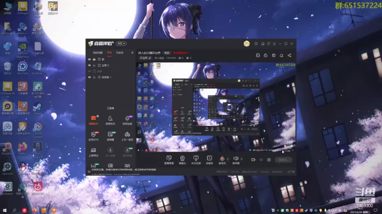
Task: Toggle the lock on the top source row
Action: 94,59
